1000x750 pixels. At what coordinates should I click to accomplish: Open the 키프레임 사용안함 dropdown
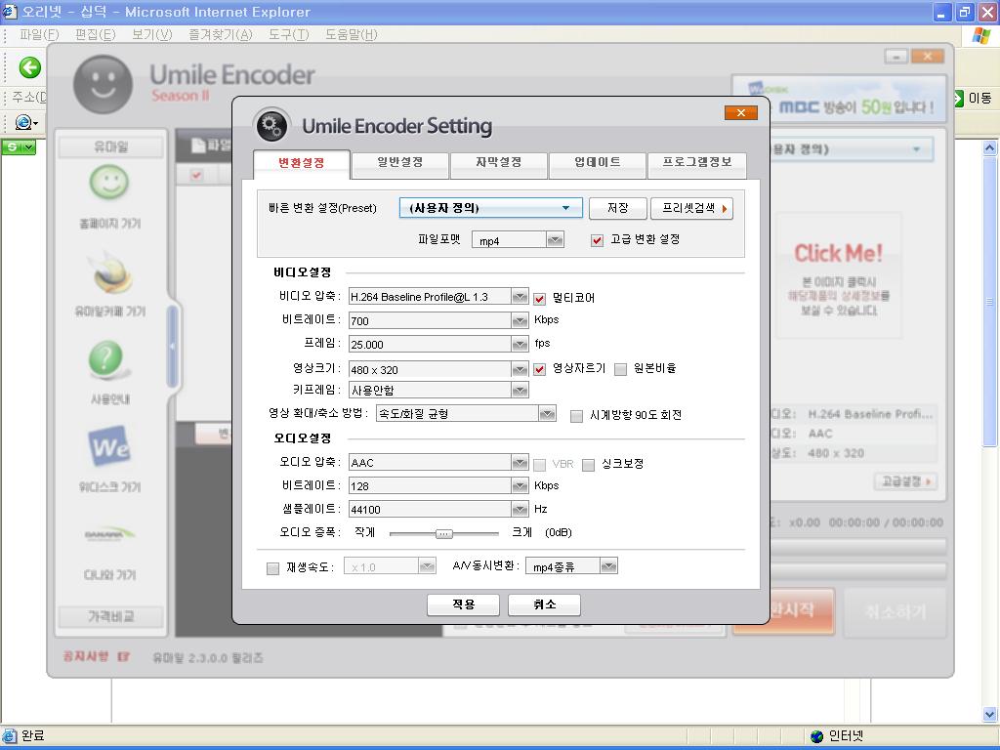coord(438,390)
